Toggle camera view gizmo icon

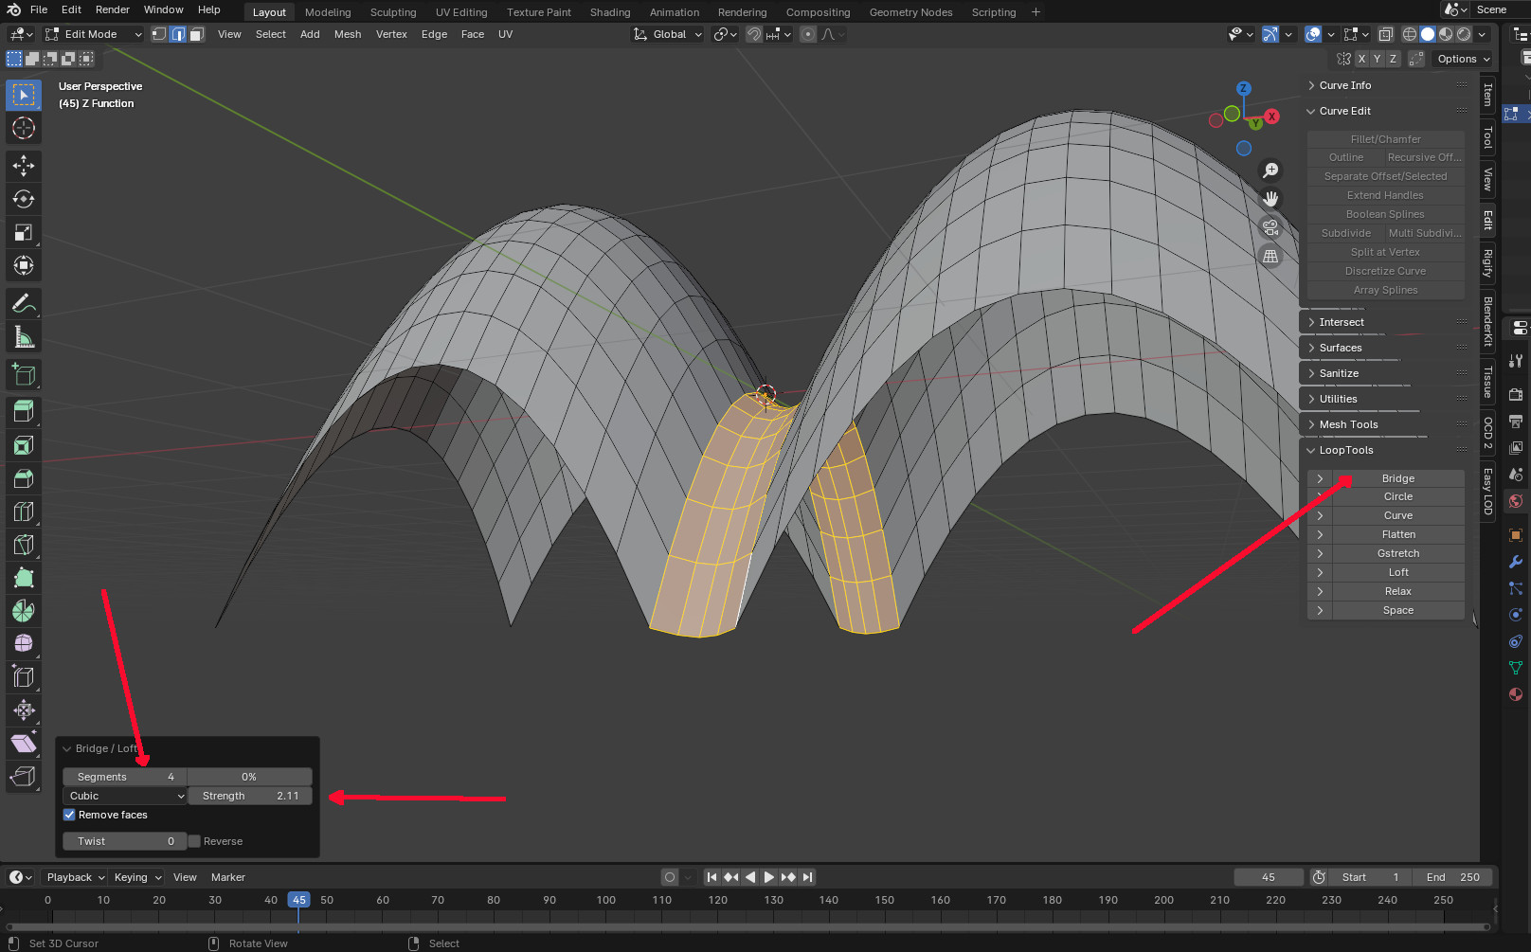click(1270, 228)
